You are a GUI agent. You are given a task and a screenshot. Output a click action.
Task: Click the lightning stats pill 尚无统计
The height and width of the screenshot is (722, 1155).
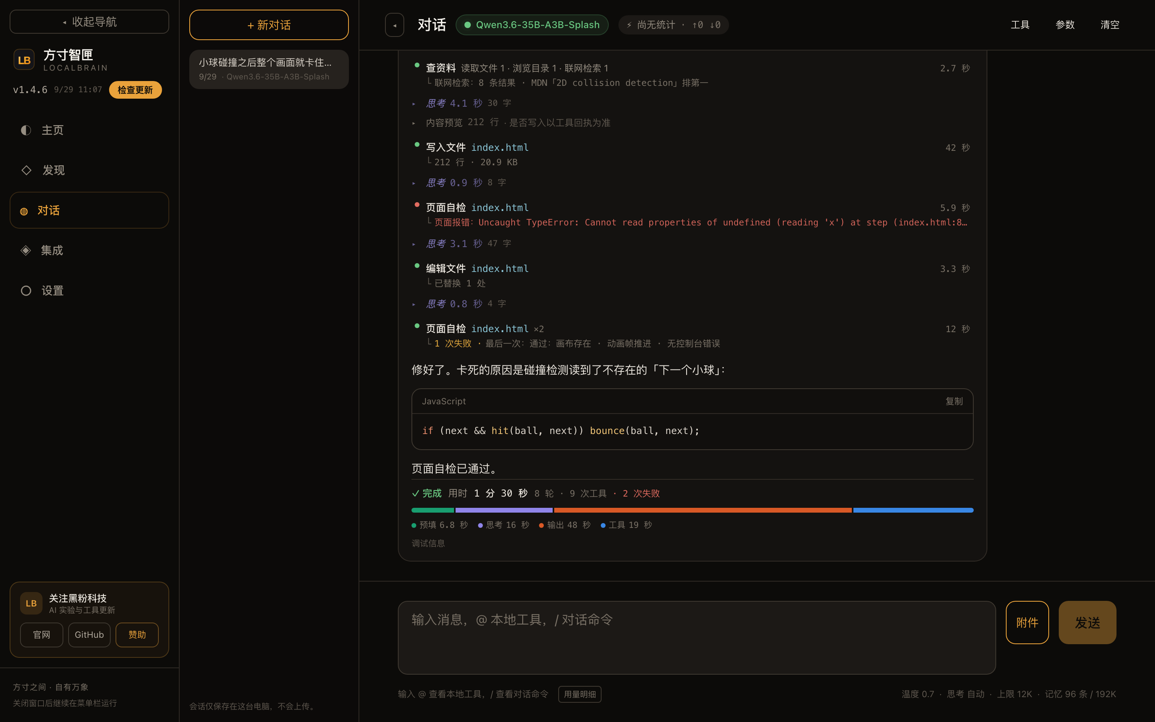[673, 25]
